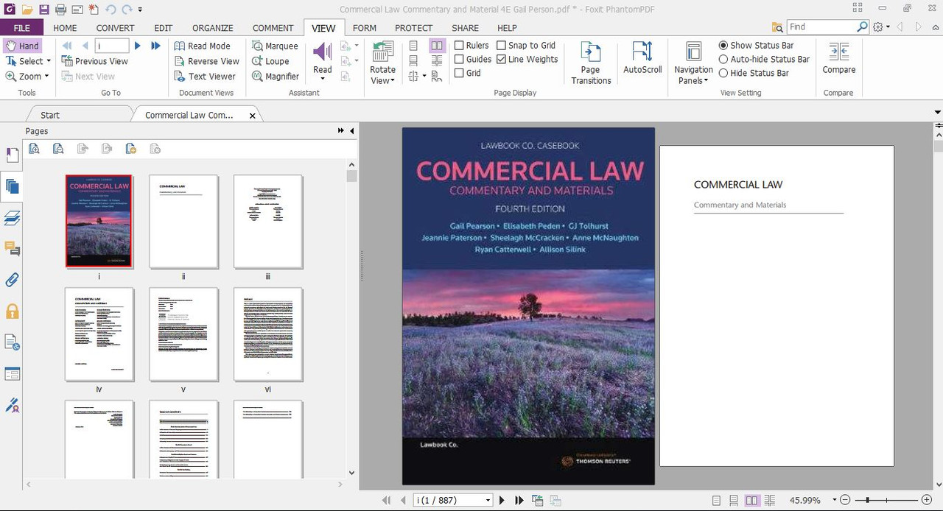This screenshot has height=511, width=943.
Task: Select single page display icon in ribbon
Action: (x=413, y=46)
